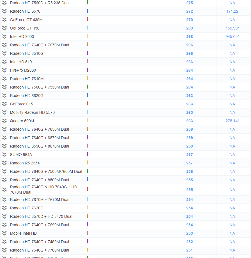Open the GeForce 615 link
The image size is (251, 258).
pos(22,104)
